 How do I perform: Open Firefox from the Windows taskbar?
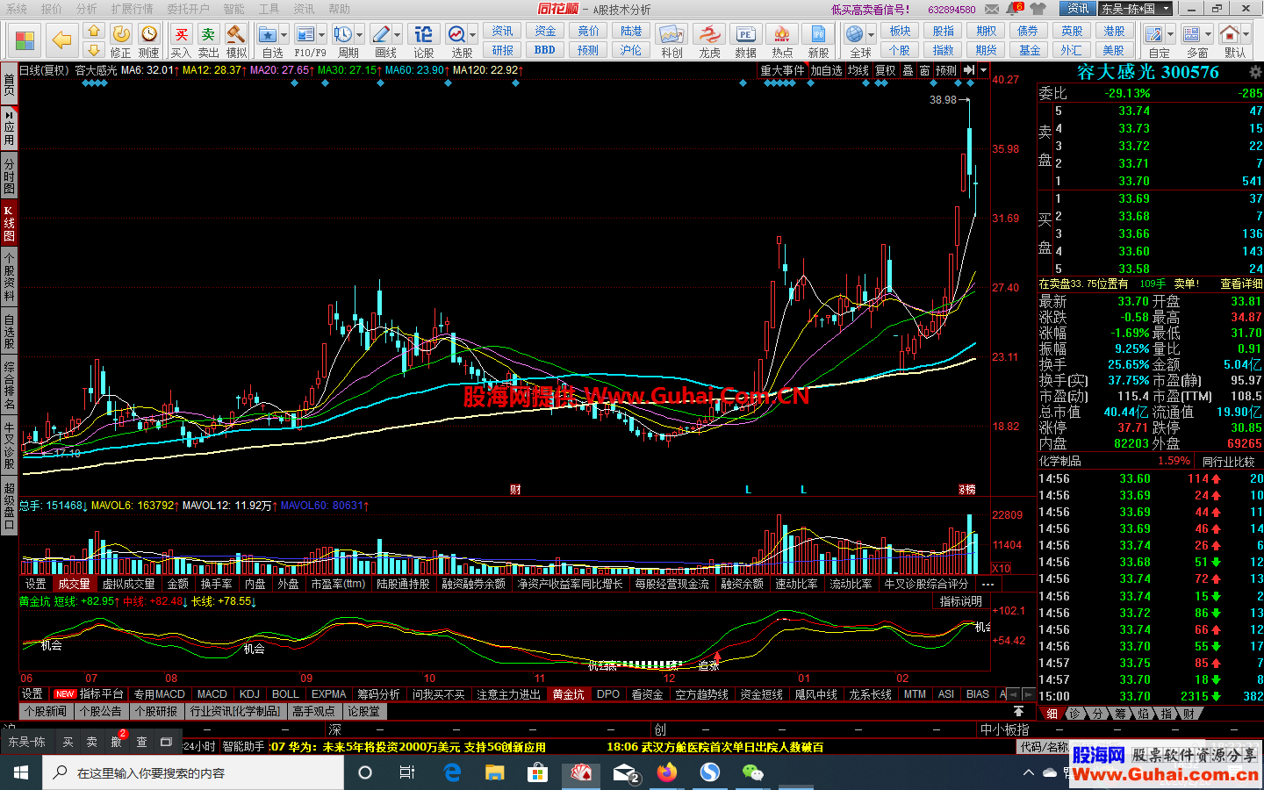pyautogui.click(x=667, y=772)
